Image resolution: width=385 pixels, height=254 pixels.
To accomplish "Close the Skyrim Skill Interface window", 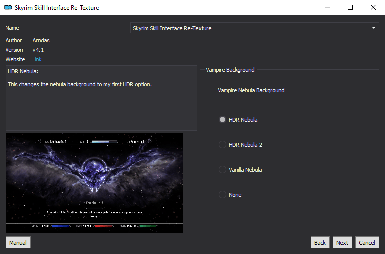I will pos(373,7).
